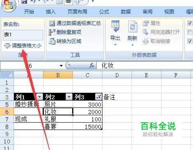193x150 pixels.
Task: Click the Properties icon (属性)
Action: (x=145, y=23)
